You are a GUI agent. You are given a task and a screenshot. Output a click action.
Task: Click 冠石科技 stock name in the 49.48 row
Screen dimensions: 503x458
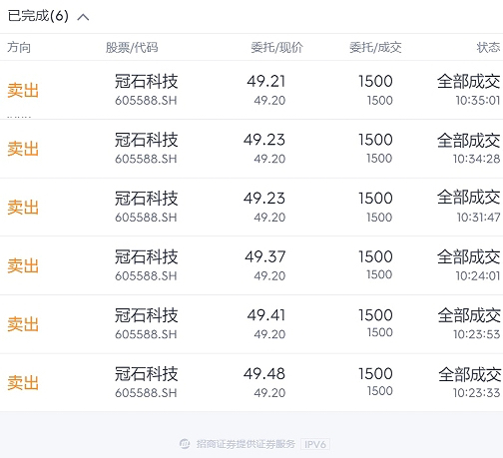coord(147,374)
